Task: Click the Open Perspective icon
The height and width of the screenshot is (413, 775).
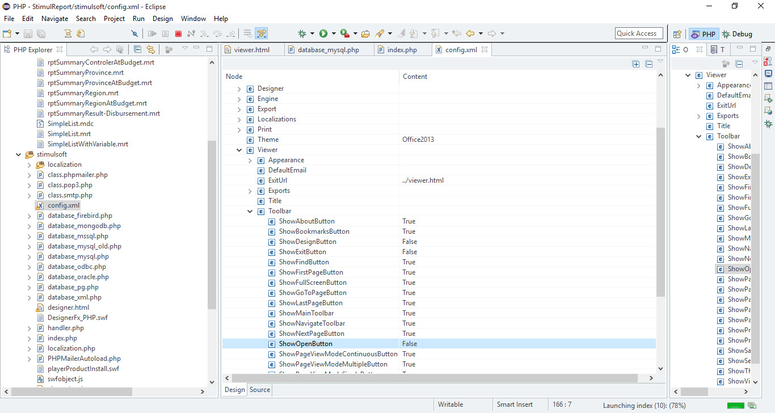Action: point(677,34)
